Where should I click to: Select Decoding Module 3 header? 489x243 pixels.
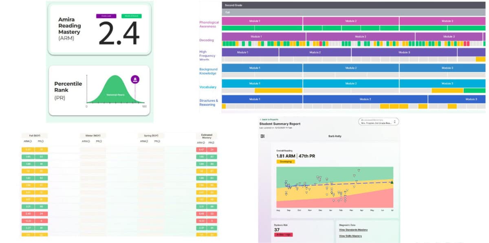449,37
